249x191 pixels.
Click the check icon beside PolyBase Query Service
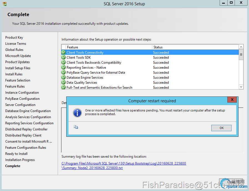(63, 72)
